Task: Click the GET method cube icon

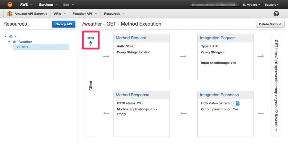Action: click(x=18, y=47)
